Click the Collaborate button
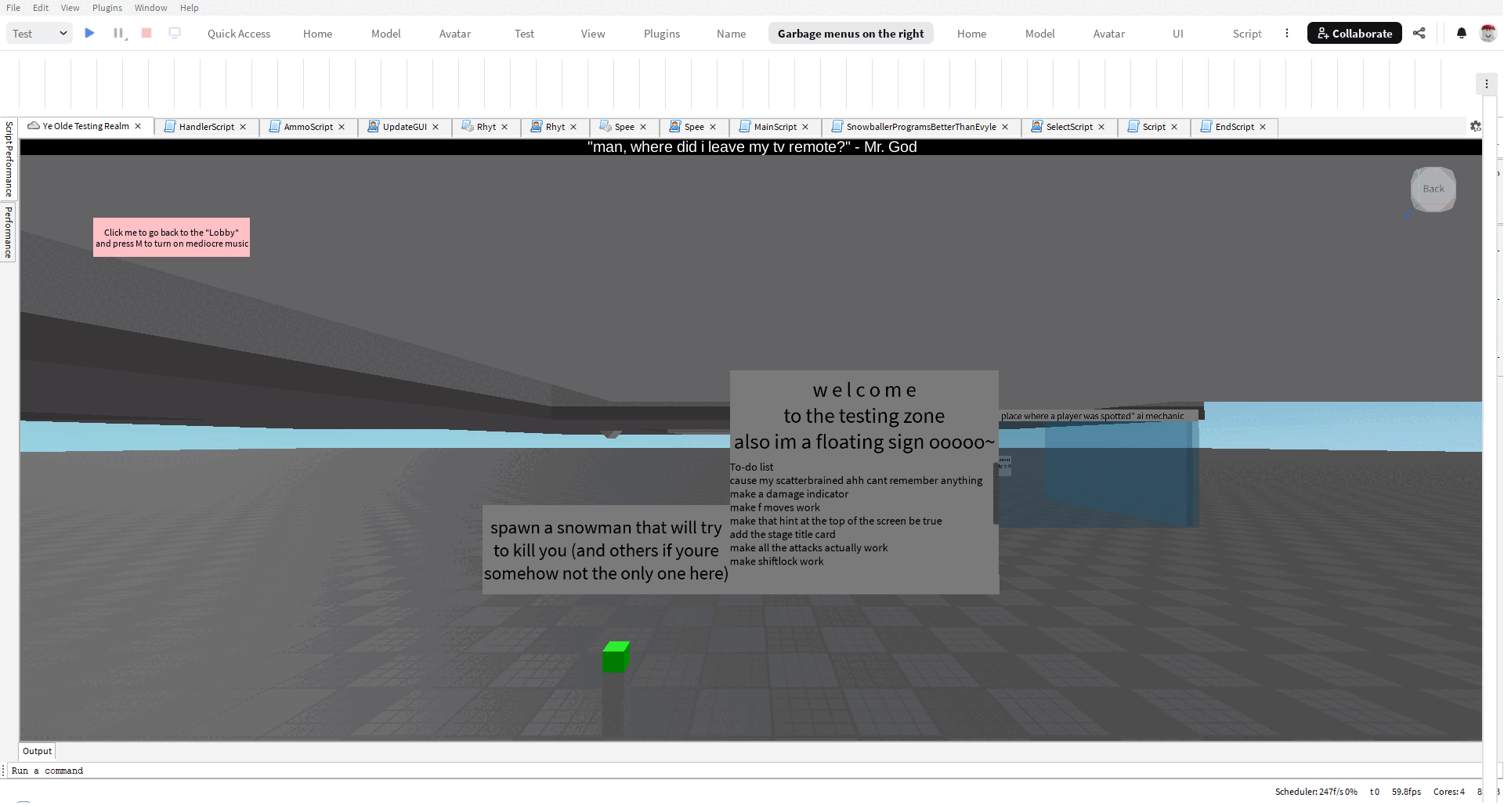The width and height of the screenshot is (1504, 805). (x=1354, y=33)
